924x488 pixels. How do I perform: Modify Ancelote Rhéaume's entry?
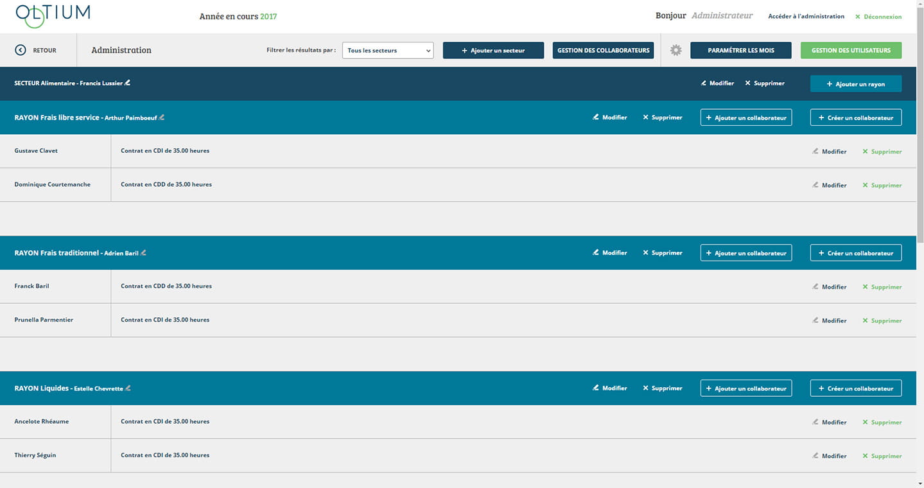pos(830,423)
